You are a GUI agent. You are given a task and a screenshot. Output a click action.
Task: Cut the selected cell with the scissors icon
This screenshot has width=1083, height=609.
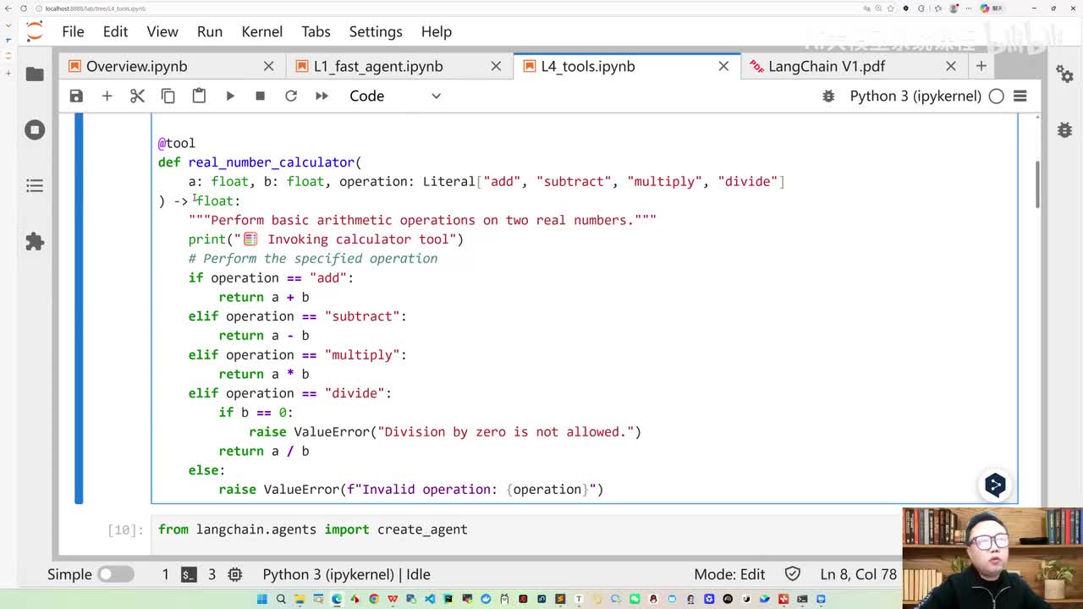(x=137, y=96)
